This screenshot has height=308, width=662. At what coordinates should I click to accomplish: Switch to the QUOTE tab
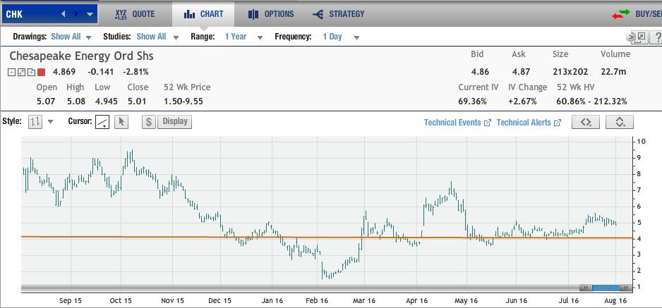pos(135,14)
